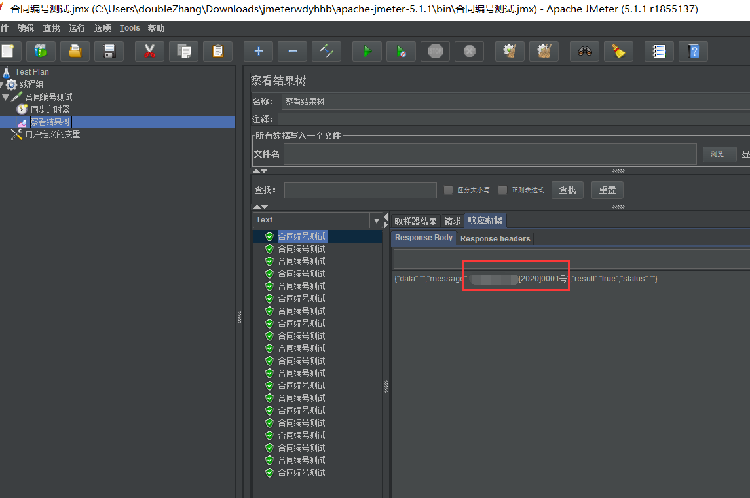Click the 重置 reset button
The image size is (750, 498).
click(x=607, y=190)
